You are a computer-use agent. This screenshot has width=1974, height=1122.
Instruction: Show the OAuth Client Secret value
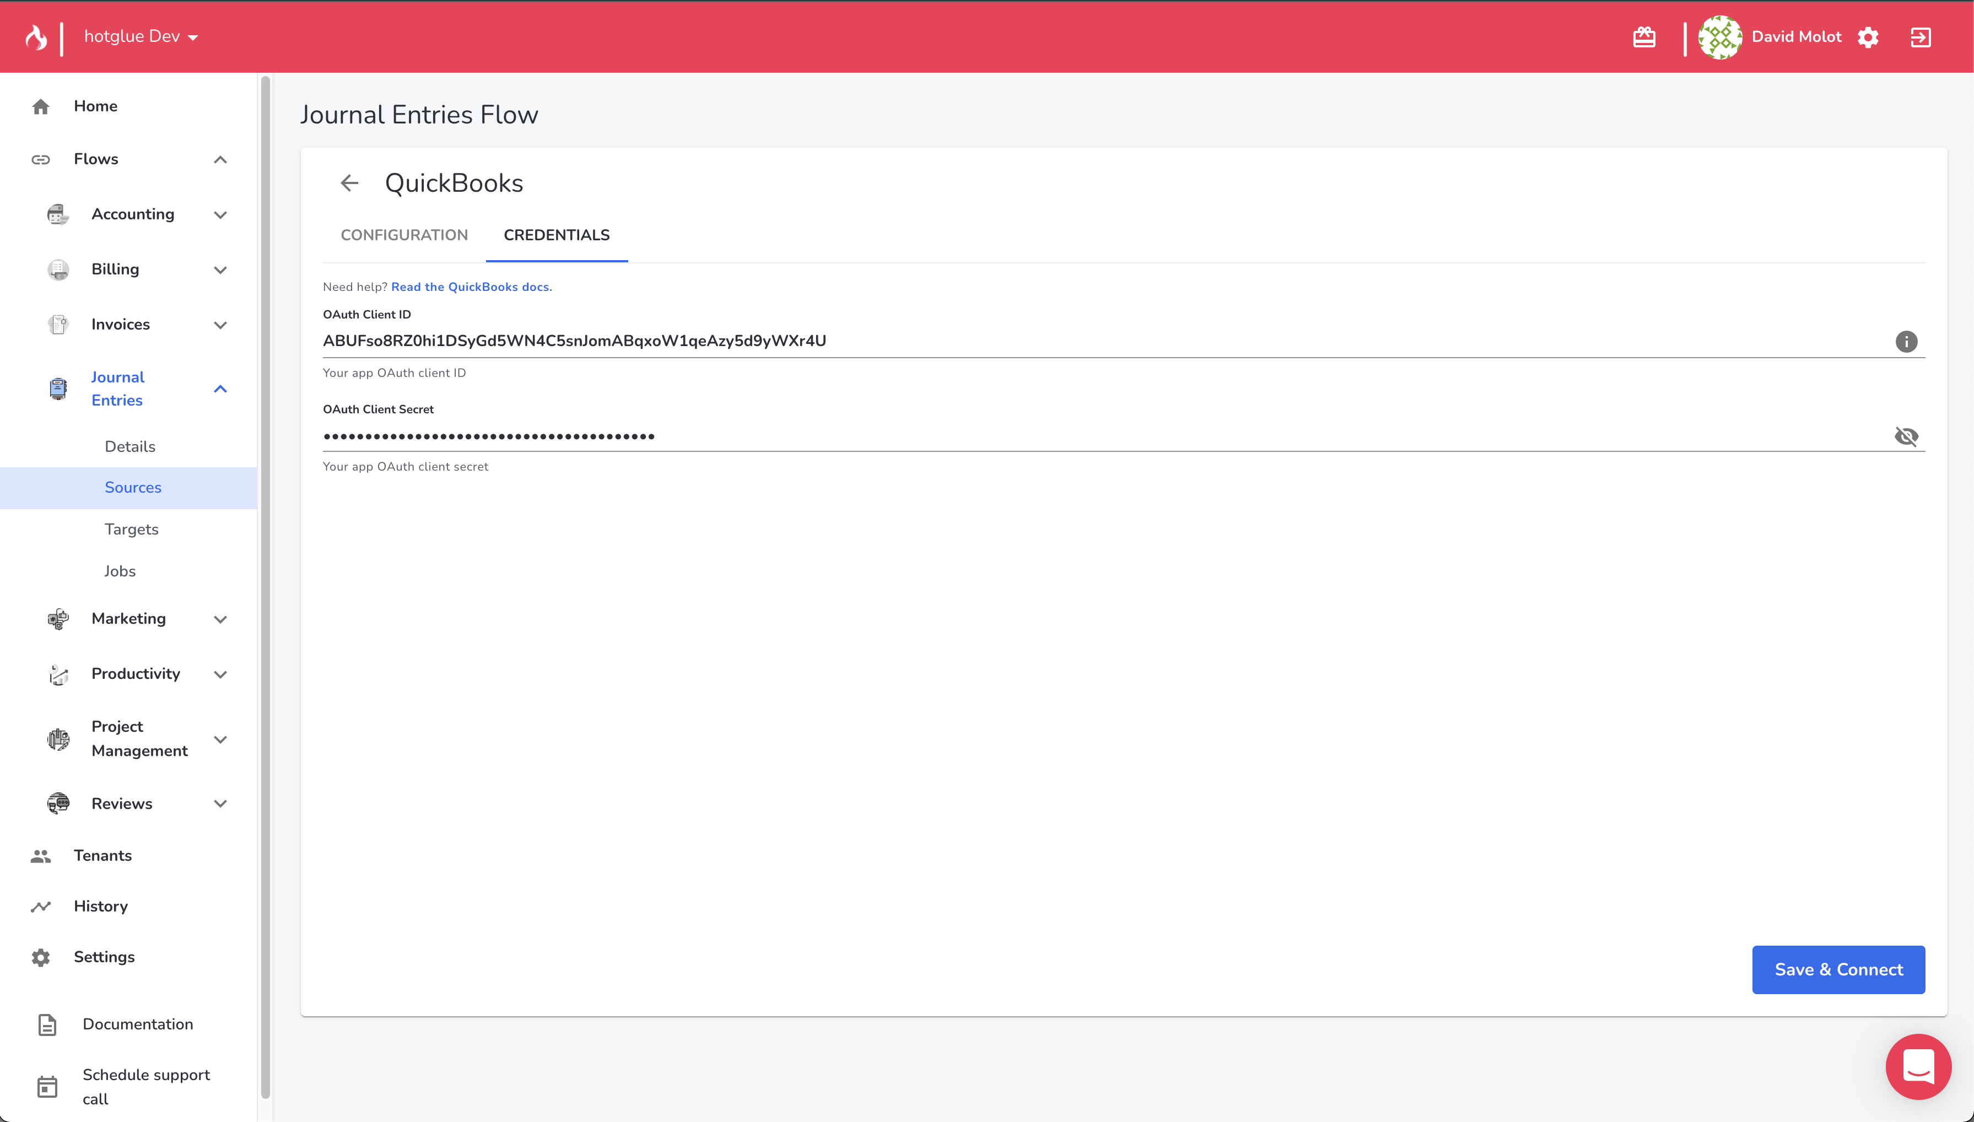click(1906, 436)
